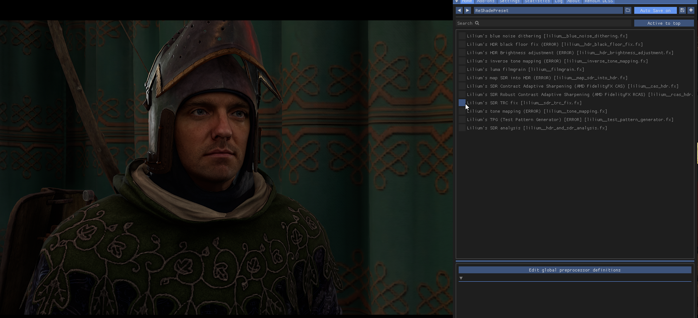Expand the section below Edit global preprocessor definitions
The height and width of the screenshot is (318, 698).
(x=461, y=278)
